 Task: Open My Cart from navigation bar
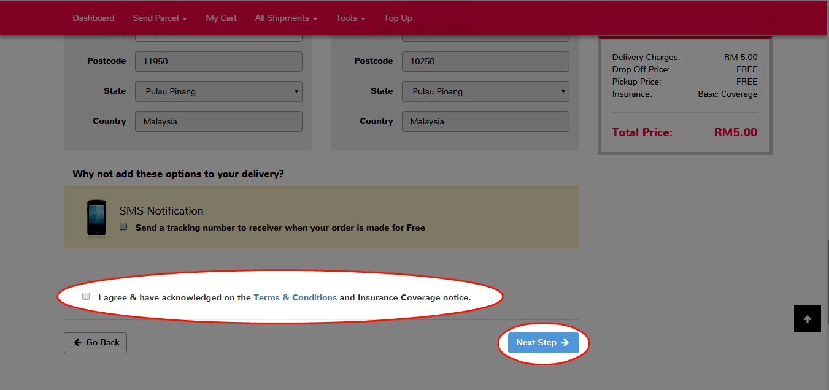coord(221,18)
